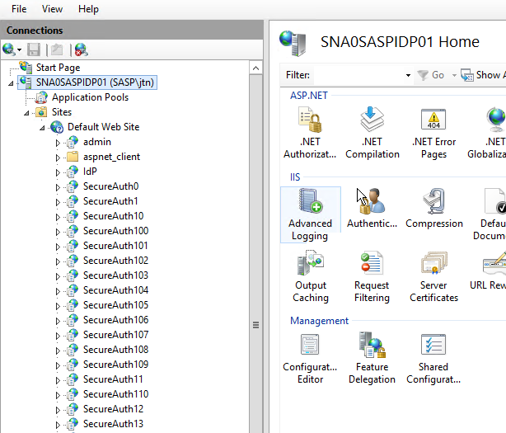Viewport: 506px width, 433px height.
Task: Click the Save connections disk icon
Action: click(x=34, y=49)
